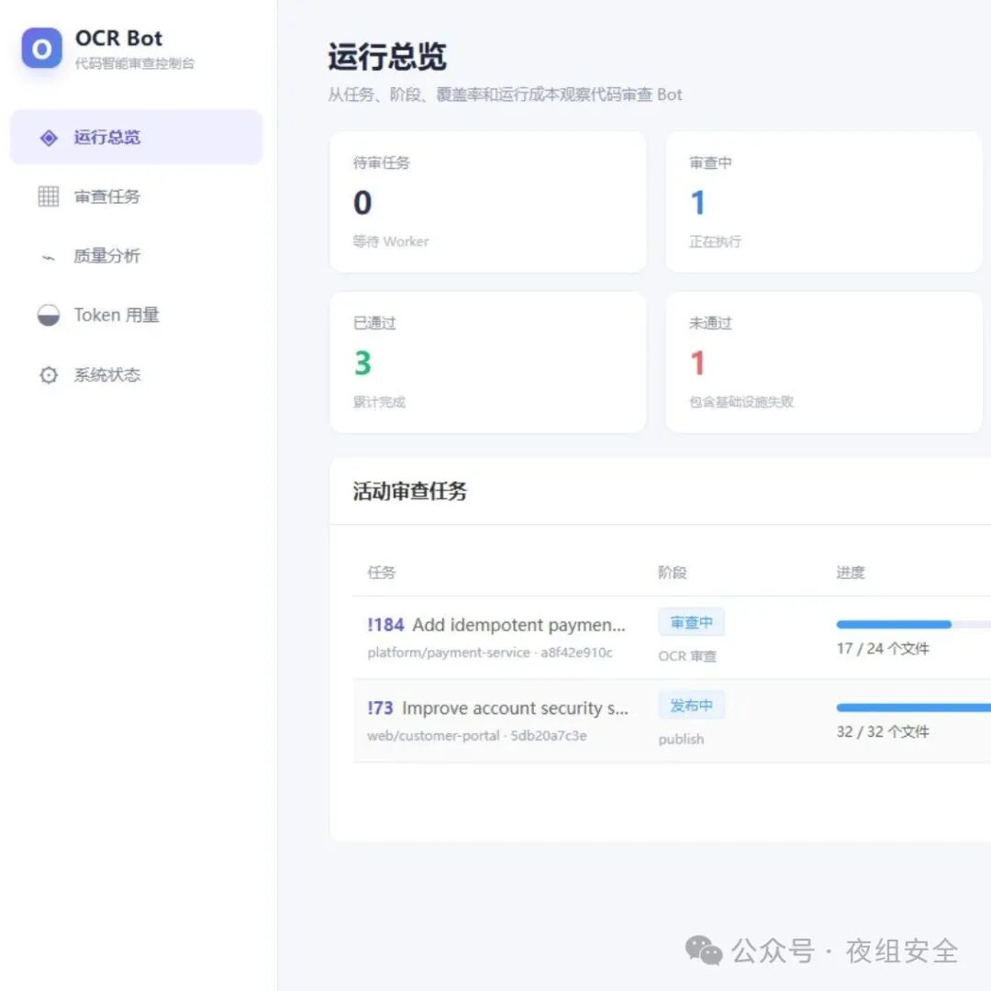Click the half-circle Token 用量 icon
Screen dimensions: 991x991
(49, 316)
